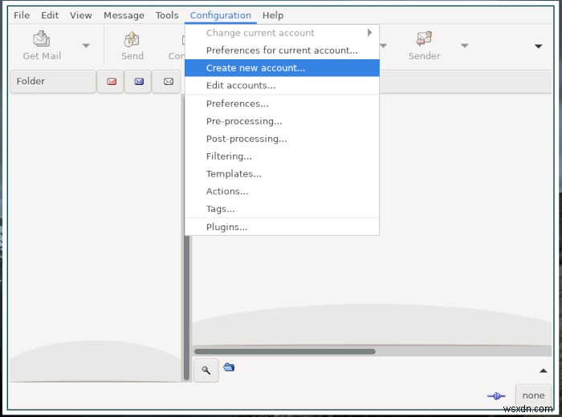Click the Send toolbar icon
This screenshot has width=562, height=417.
coord(132,39)
